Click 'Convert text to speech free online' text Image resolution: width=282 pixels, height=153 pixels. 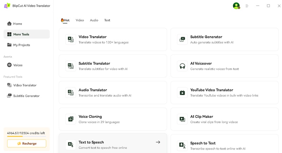(103, 148)
